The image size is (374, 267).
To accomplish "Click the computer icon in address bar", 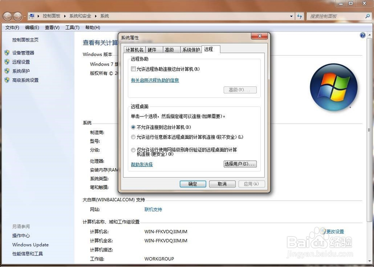I will tap(32, 16).
